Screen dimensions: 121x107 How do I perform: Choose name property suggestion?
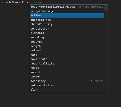[x=67, y=55]
